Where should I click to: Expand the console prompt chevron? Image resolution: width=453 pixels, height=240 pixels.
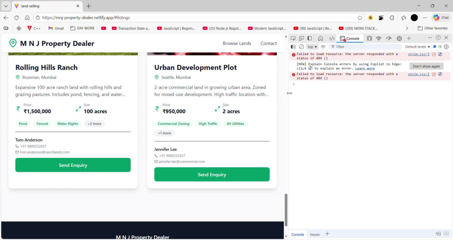point(294,84)
